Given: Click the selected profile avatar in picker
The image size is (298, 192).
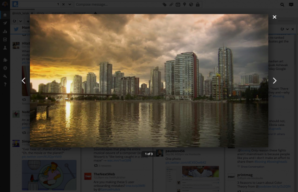Looking at the screenshot, I should point(15,4).
